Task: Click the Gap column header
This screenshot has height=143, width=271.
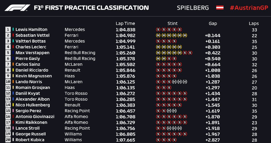Action: pyautogui.click(x=213, y=24)
